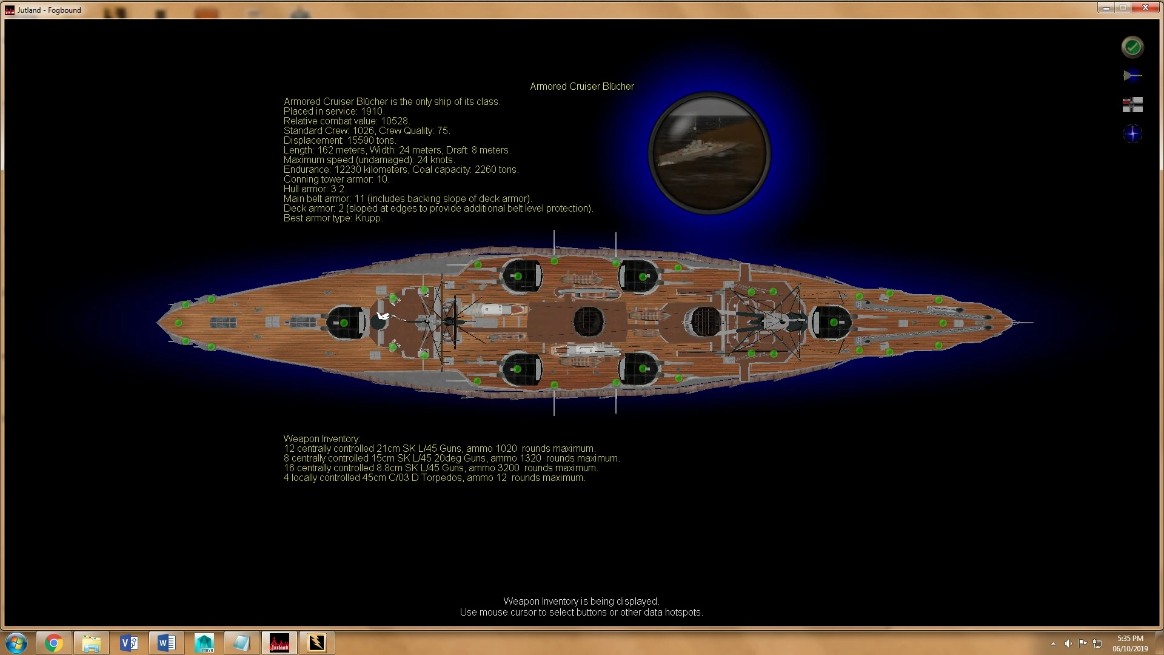Select the forward main gun turret hotspot
The height and width of the screenshot is (655, 1164).
point(834,323)
